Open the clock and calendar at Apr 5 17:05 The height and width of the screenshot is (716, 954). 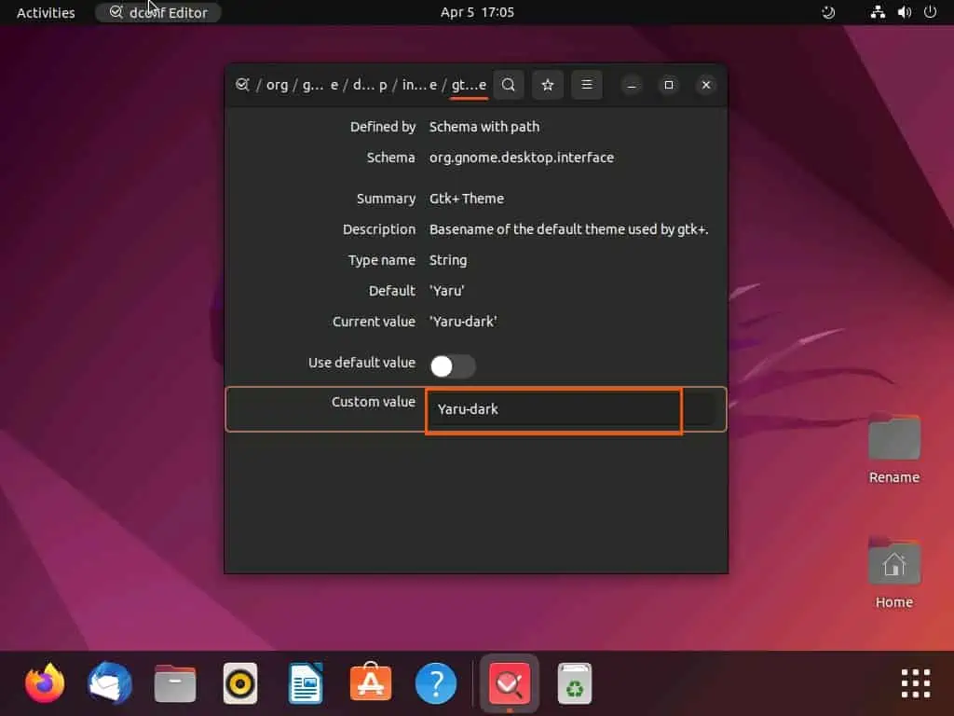click(476, 12)
